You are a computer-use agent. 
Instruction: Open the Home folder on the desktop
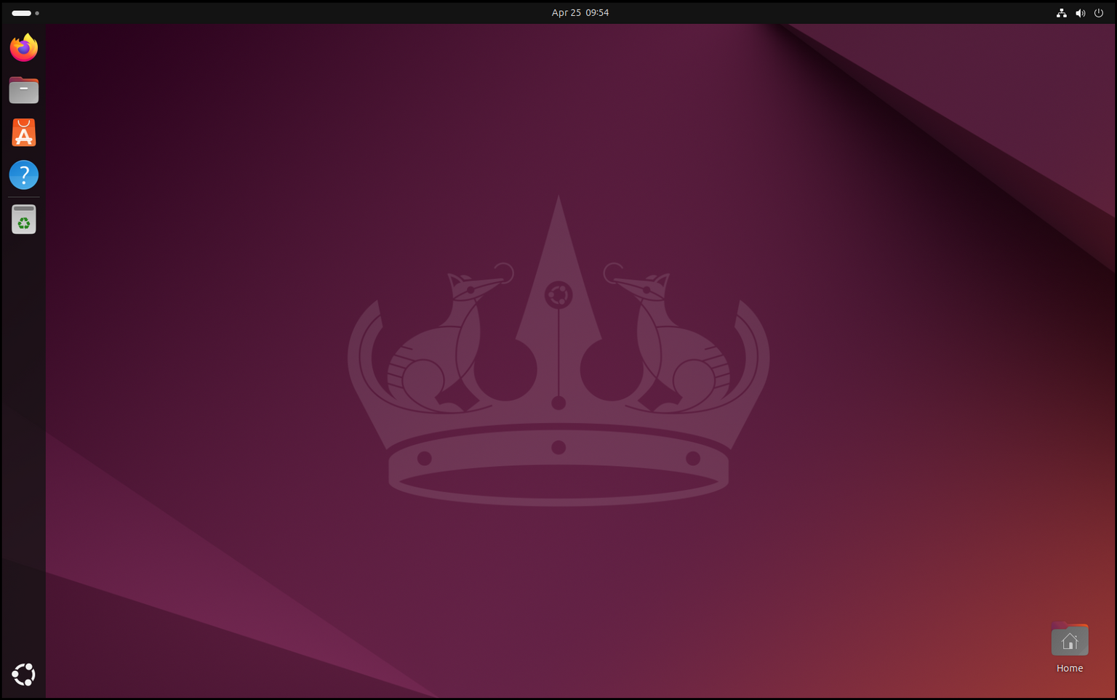coord(1070,640)
